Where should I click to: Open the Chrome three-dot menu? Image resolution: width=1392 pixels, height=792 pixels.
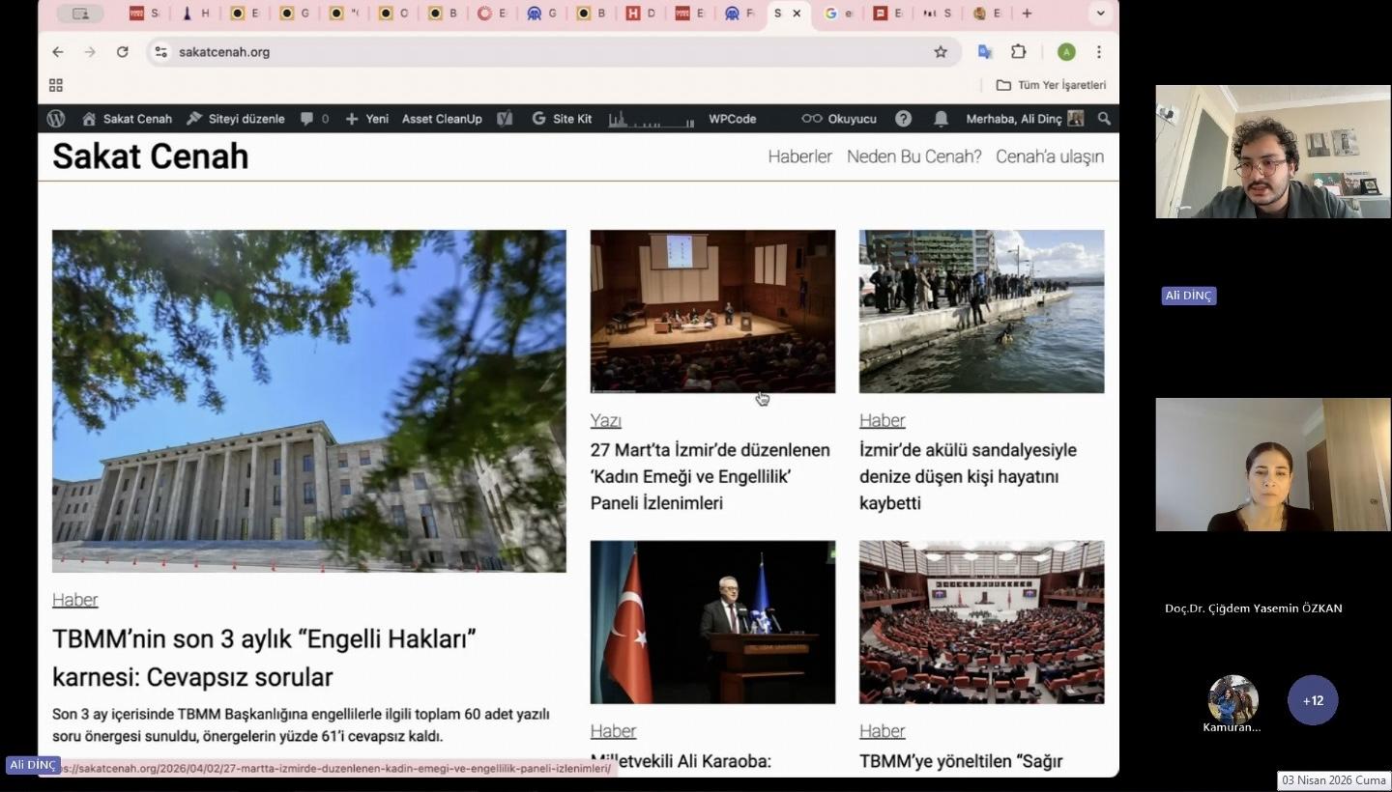coord(1099,52)
